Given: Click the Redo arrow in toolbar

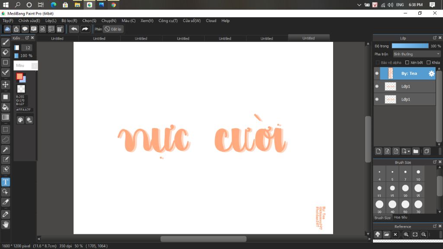Looking at the screenshot, I should pyautogui.click(x=85, y=29).
